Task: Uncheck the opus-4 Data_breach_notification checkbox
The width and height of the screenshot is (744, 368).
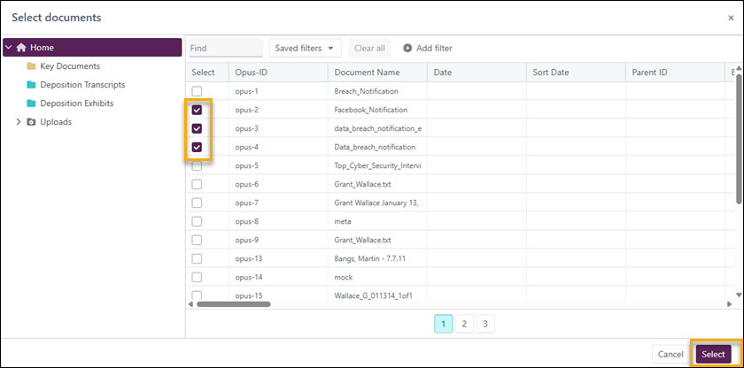Action: point(197,148)
